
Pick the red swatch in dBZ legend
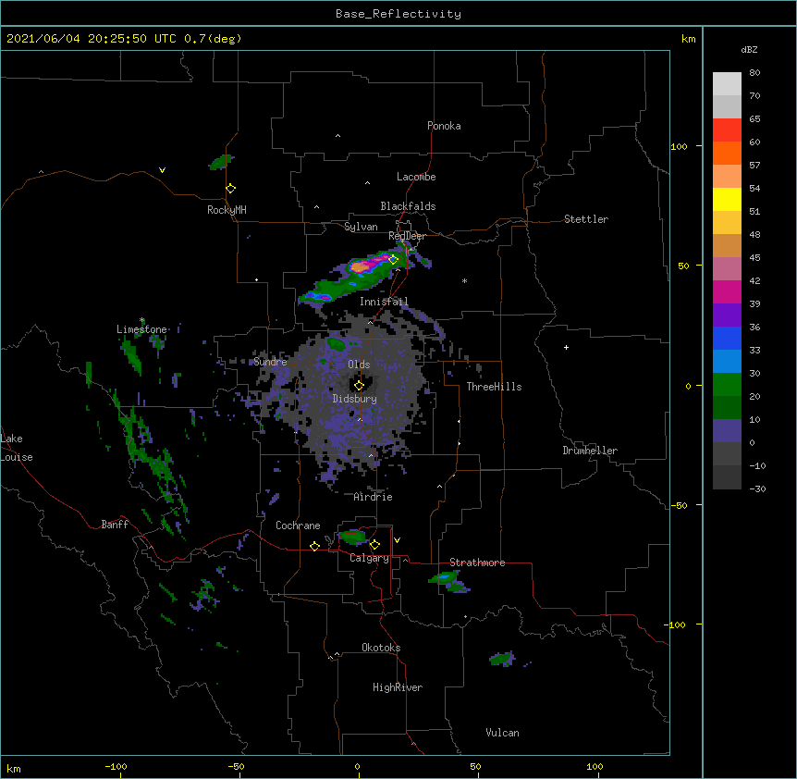pyautogui.click(x=727, y=130)
